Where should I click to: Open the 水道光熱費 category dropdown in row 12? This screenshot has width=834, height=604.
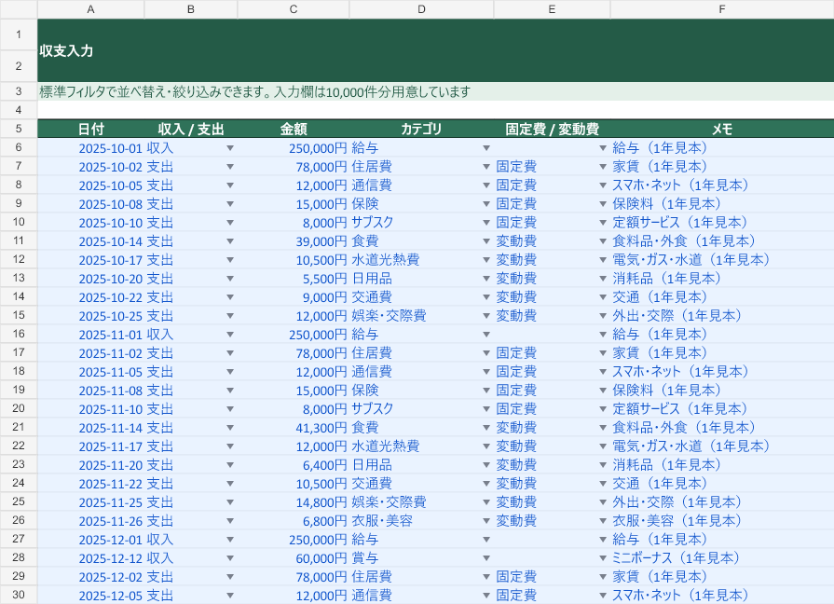tap(486, 260)
